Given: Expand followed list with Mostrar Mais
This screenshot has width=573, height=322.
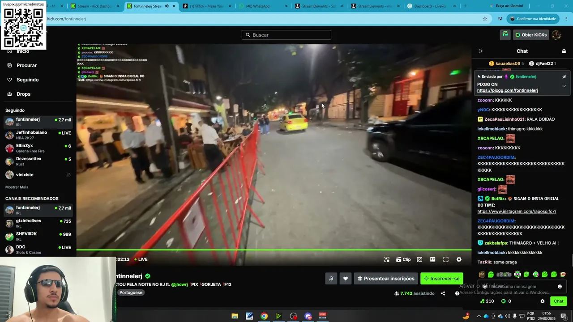Looking at the screenshot, I should pos(17,187).
